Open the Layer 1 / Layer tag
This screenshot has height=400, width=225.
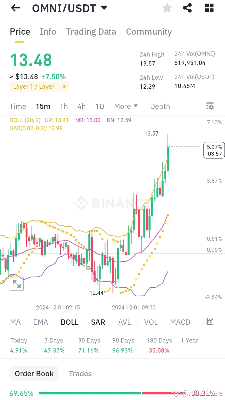tap(39, 86)
